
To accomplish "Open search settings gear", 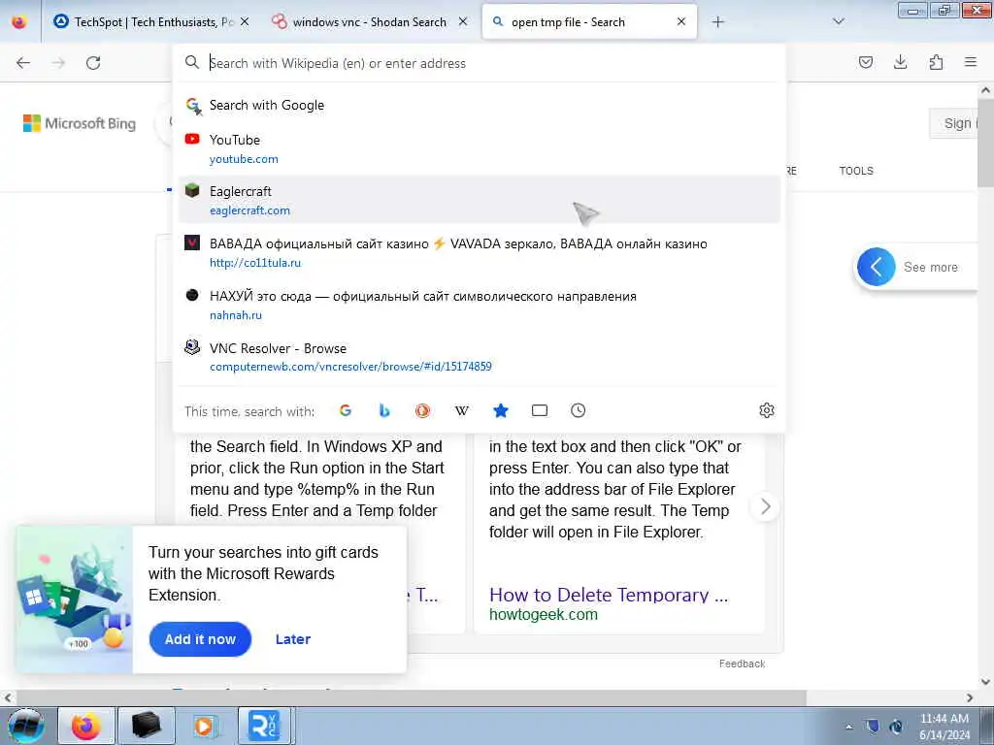I will pyautogui.click(x=767, y=410).
